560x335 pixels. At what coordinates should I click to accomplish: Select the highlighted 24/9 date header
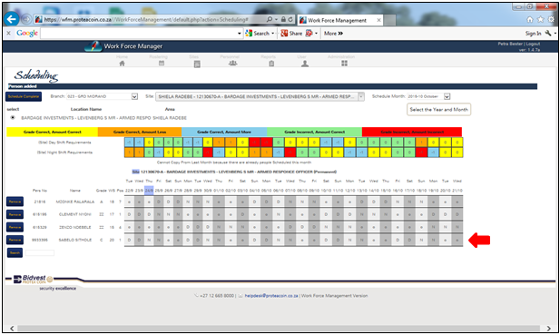pos(149,191)
